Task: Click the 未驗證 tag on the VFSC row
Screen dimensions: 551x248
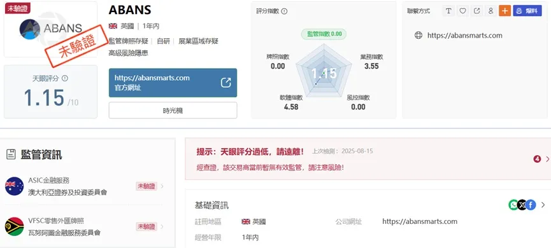Action: [x=146, y=226]
